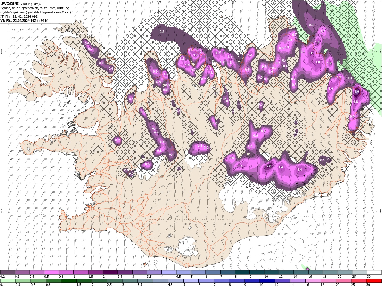The height and width of the screenshot is (287, 382).
Task: Click the UWC/DINI title in the header
Action: 10,4
